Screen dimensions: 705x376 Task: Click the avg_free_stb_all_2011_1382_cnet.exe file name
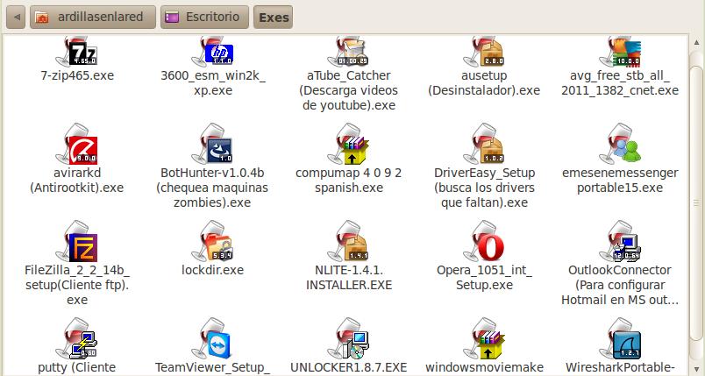[620, 82]
